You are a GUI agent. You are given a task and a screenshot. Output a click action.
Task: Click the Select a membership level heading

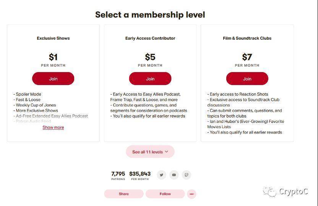(x=150, y=15)
